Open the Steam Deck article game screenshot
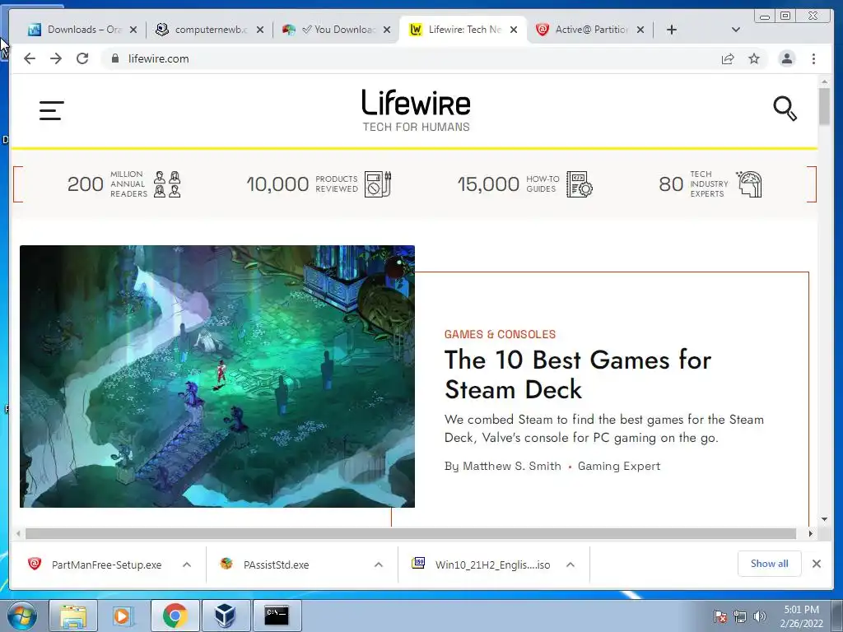843x632 pixels. pos(217,376)
